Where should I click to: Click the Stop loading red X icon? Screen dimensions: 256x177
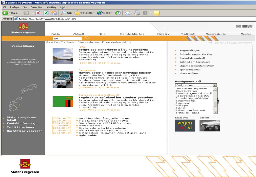point(38,13)
